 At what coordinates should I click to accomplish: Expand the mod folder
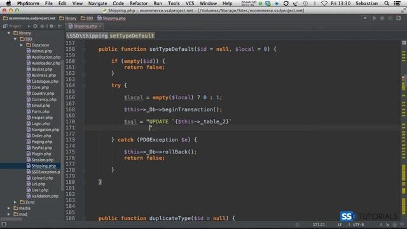[x=8, y=214]
